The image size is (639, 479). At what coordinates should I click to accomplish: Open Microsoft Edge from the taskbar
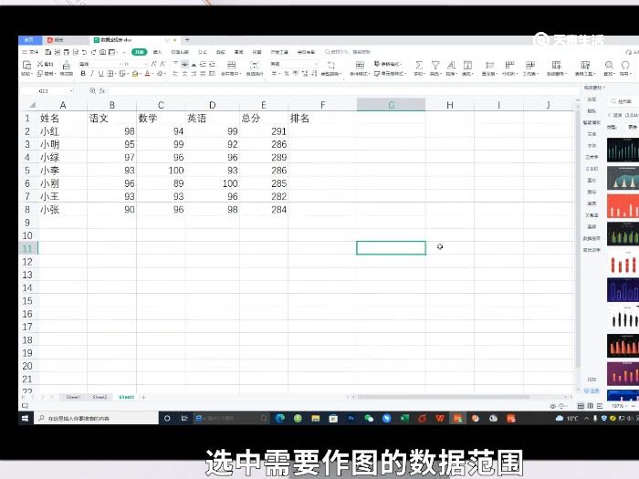tap(280, 418)
